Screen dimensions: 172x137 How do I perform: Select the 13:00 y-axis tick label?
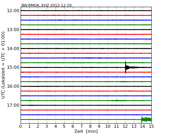[x=13, y=30]
